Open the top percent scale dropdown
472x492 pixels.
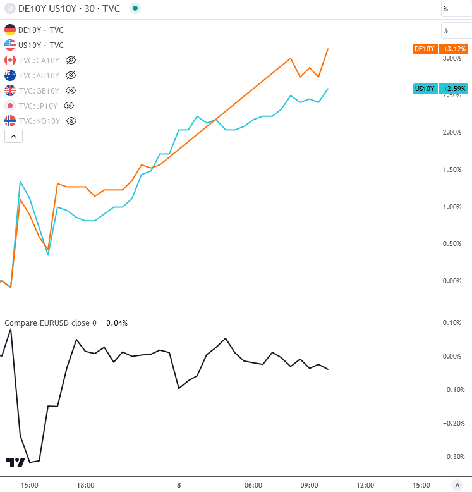[x=455, y=9]
